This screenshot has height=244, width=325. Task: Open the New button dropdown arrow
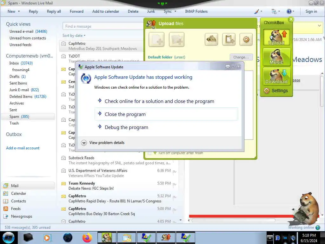click(19, 11)
